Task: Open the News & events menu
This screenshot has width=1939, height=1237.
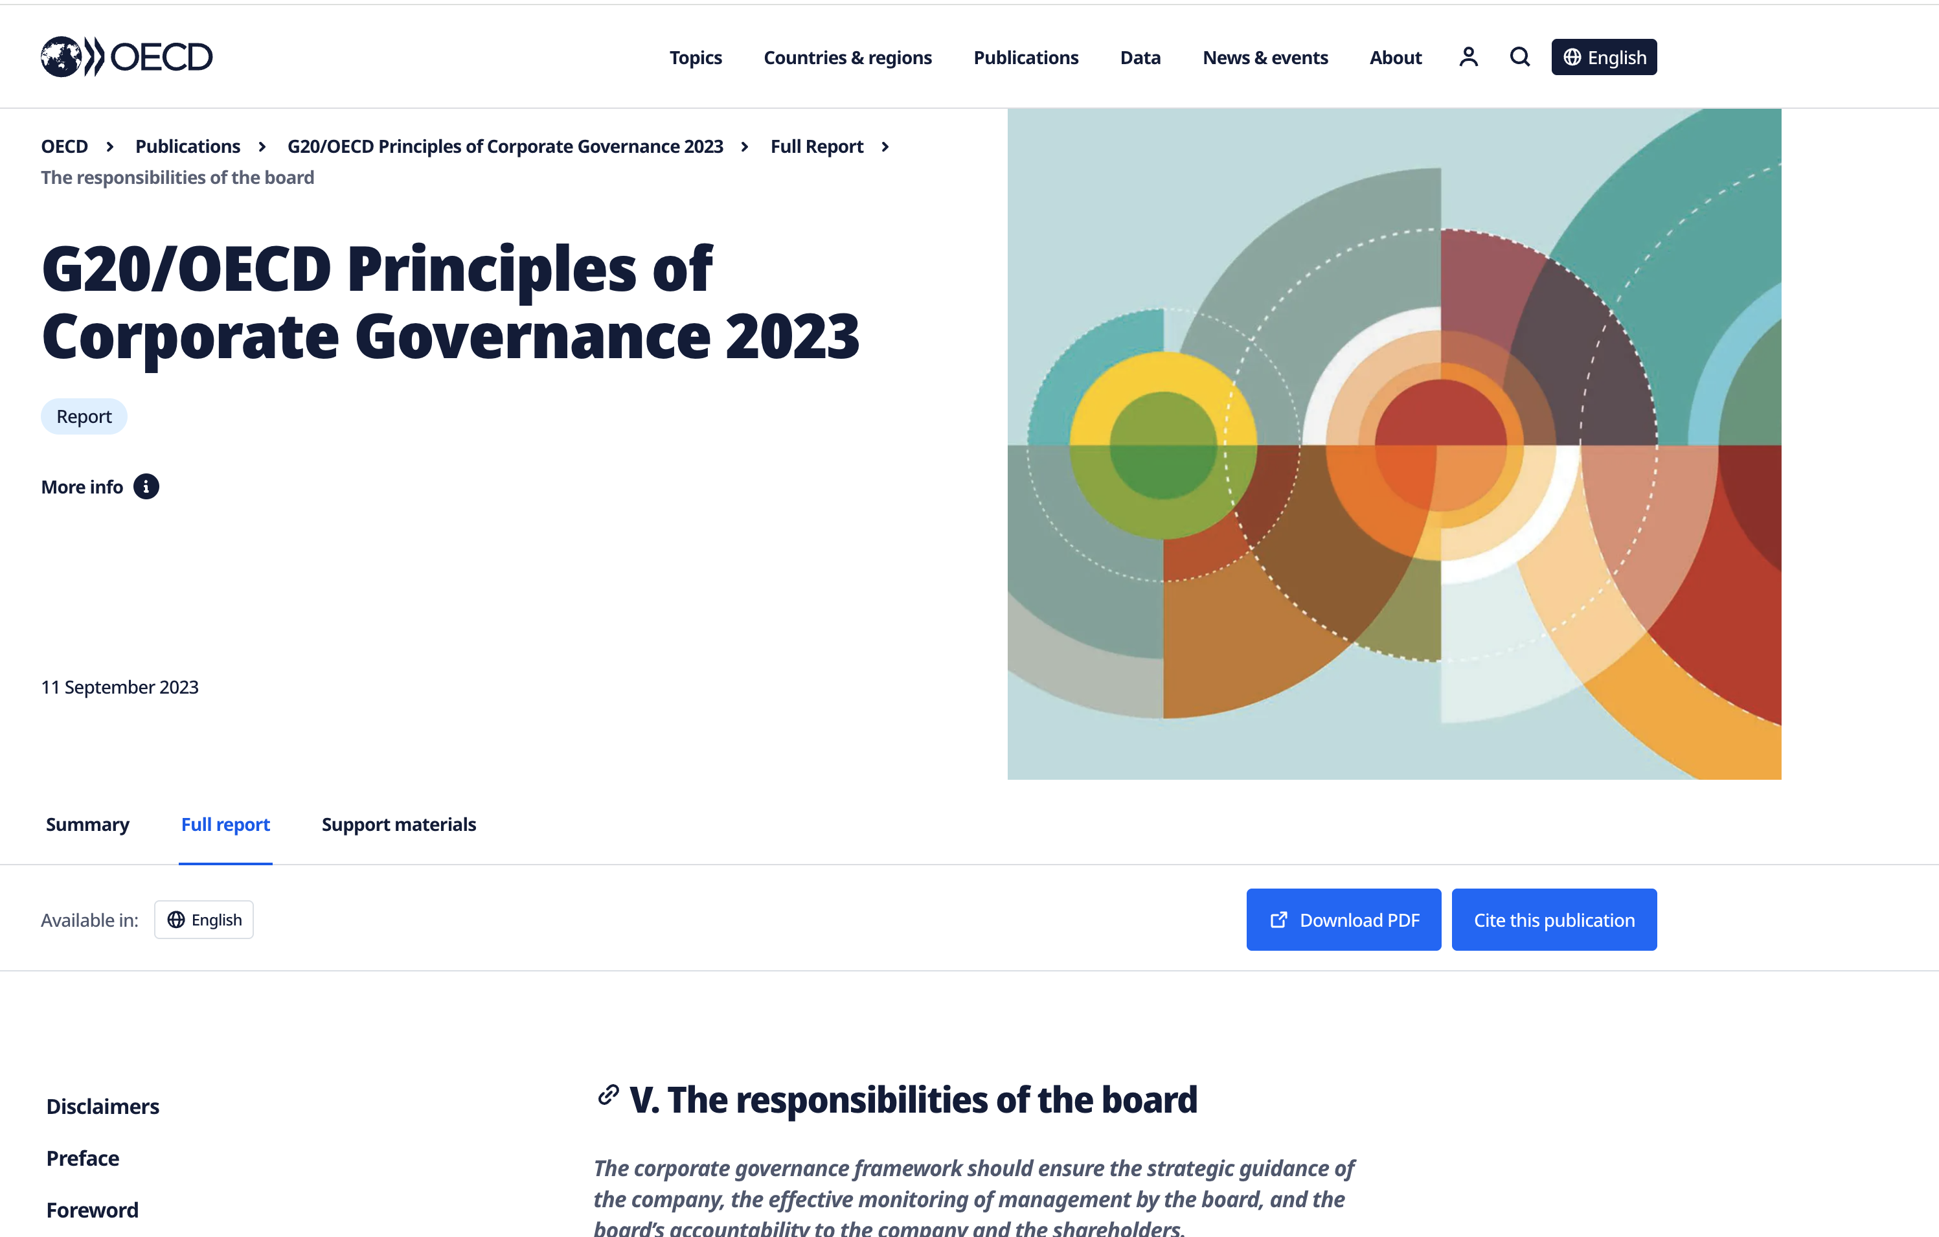Action: pos(1265,57)
